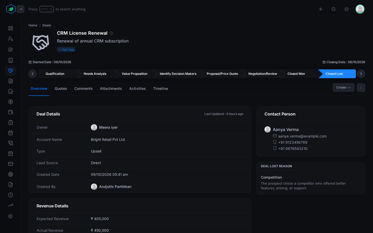373x233 pixels.
Task: Set stage to Proposal/Price Quote
Action: 222,74
